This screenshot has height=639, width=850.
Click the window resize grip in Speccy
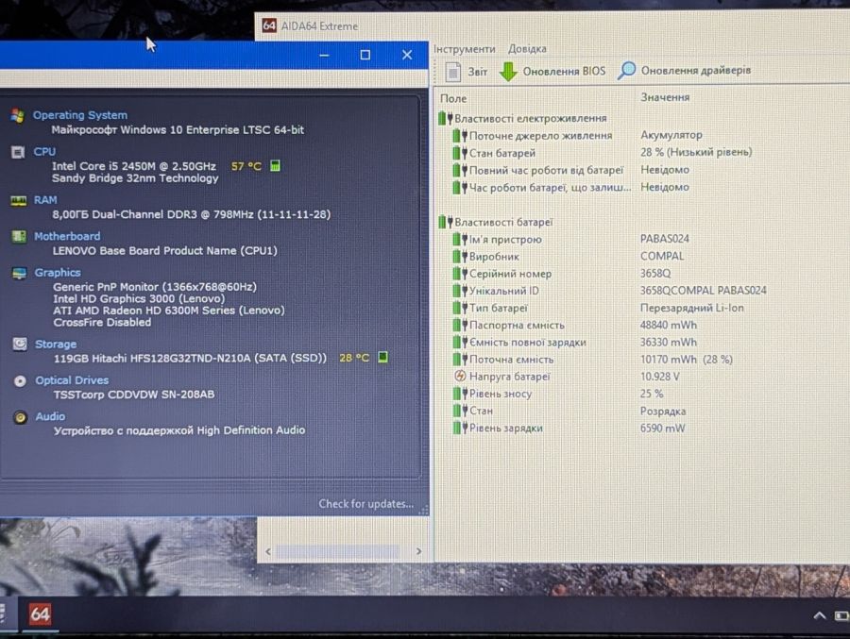(x=424, y=510)
